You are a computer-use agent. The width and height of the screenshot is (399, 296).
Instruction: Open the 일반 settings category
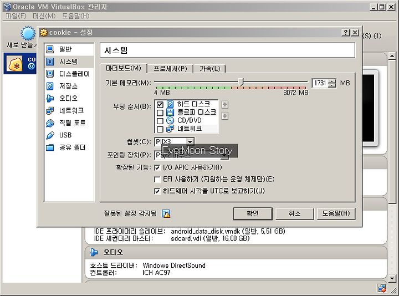[69, 49]
